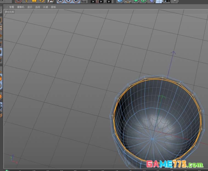Click the Render View clapperboard icon
Screen dimensions: 208x171
coord(93,1)
